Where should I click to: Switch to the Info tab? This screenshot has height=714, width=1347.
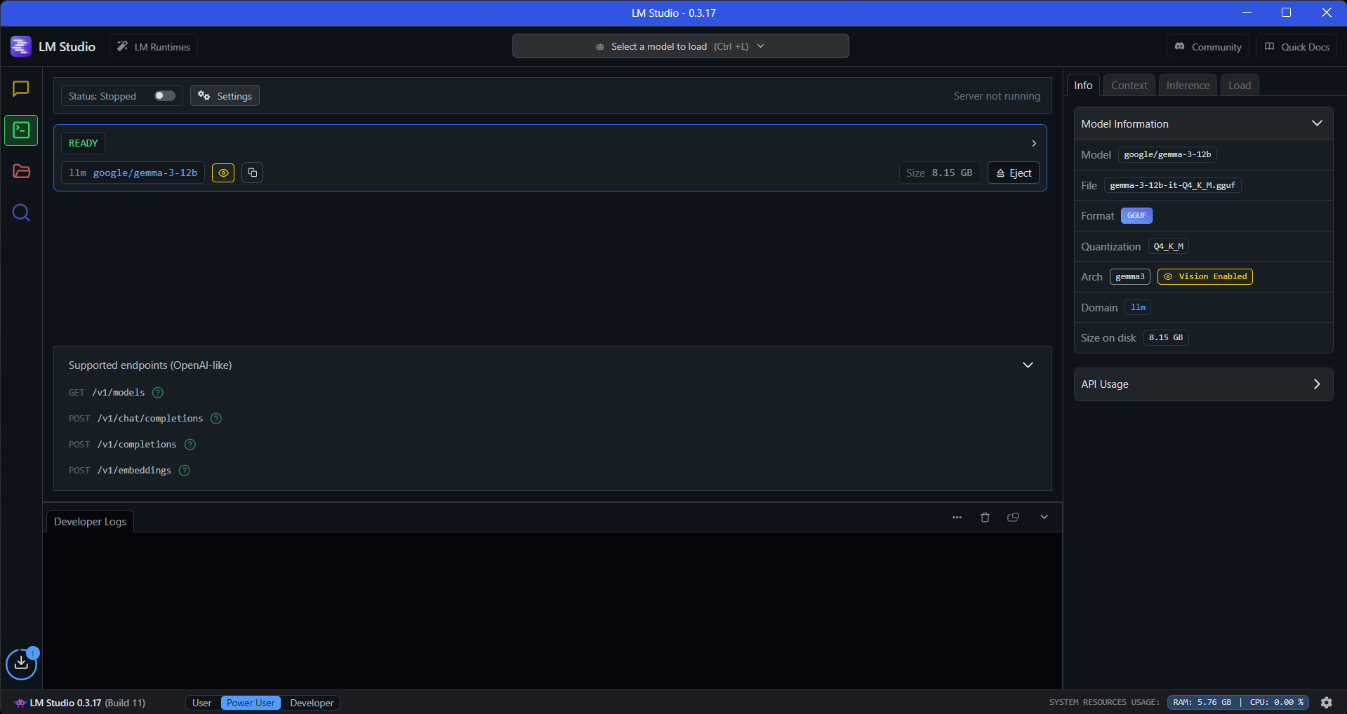pos(1083,85)
